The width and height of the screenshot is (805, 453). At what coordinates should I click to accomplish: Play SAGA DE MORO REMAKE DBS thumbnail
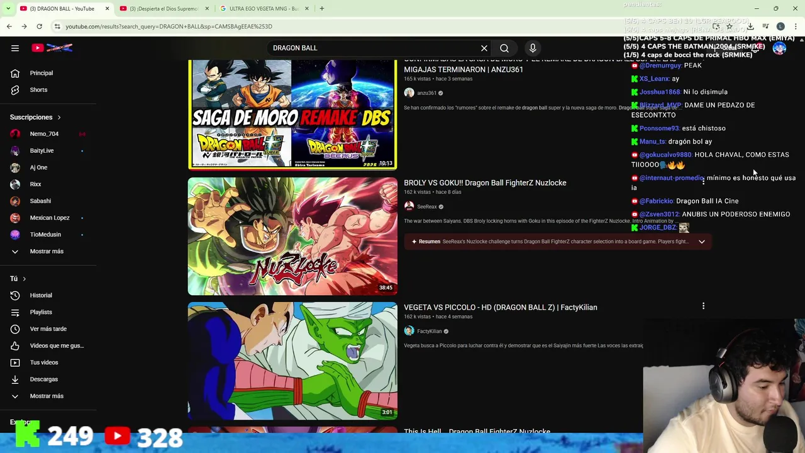[292, 115]
